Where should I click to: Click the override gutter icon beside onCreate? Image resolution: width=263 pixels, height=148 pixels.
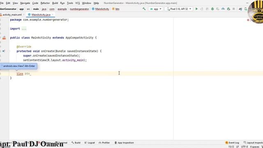pos(4,51)
